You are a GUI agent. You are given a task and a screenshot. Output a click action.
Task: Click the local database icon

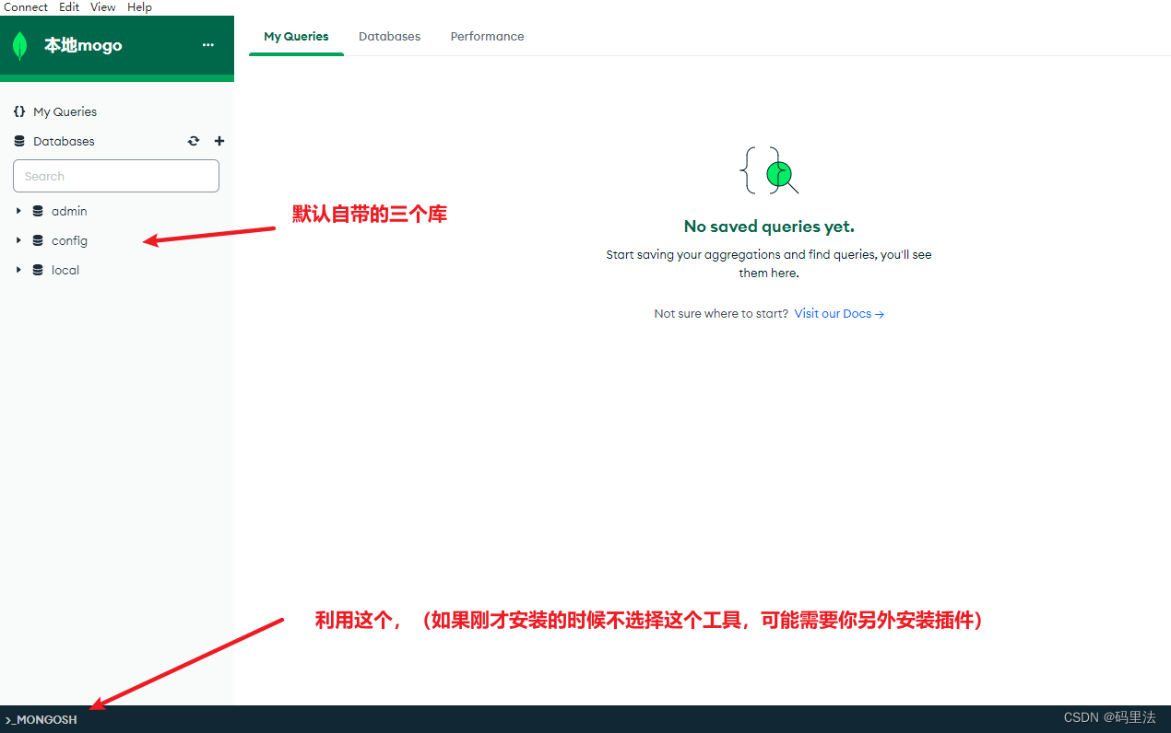click(x=38, y=270)
